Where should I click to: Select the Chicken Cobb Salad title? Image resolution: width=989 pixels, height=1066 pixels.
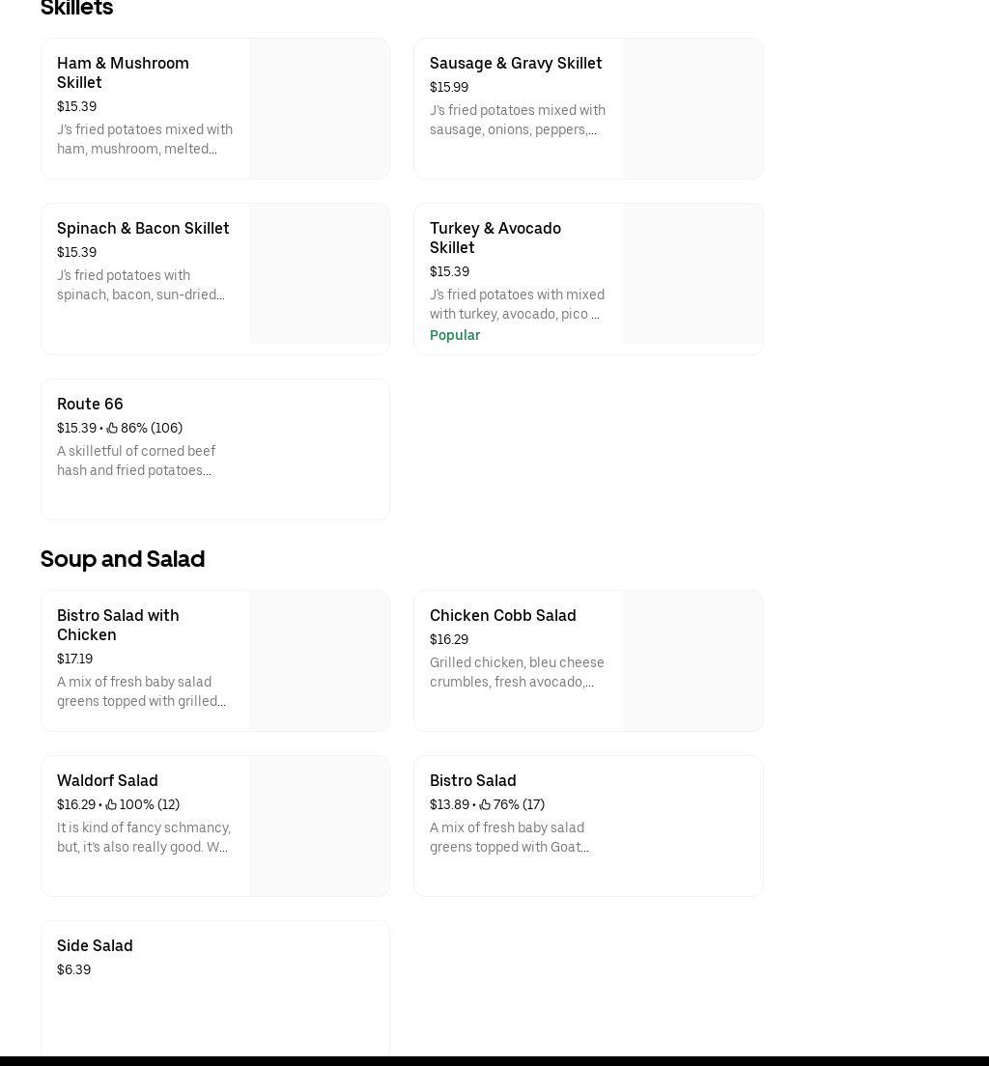(503, 615)
